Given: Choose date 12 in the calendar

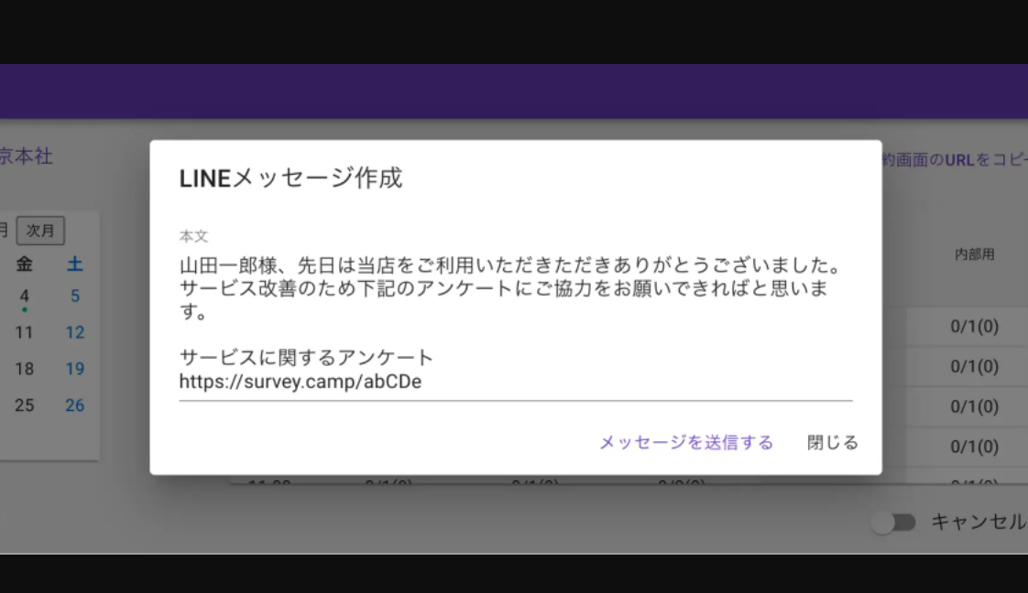Looking at the screenshot, I should (x=75, y=333).
